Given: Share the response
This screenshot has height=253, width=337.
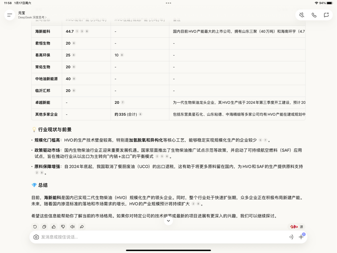Looking at the screenshot, I should [82, 227].
